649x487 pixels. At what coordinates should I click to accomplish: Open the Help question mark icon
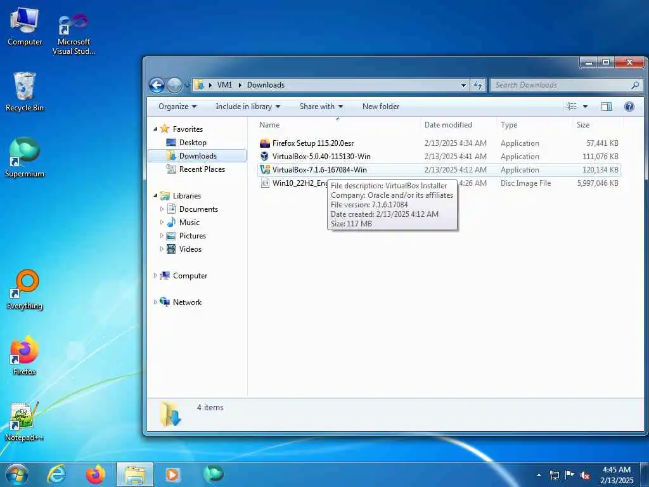(x=629, y=107)
